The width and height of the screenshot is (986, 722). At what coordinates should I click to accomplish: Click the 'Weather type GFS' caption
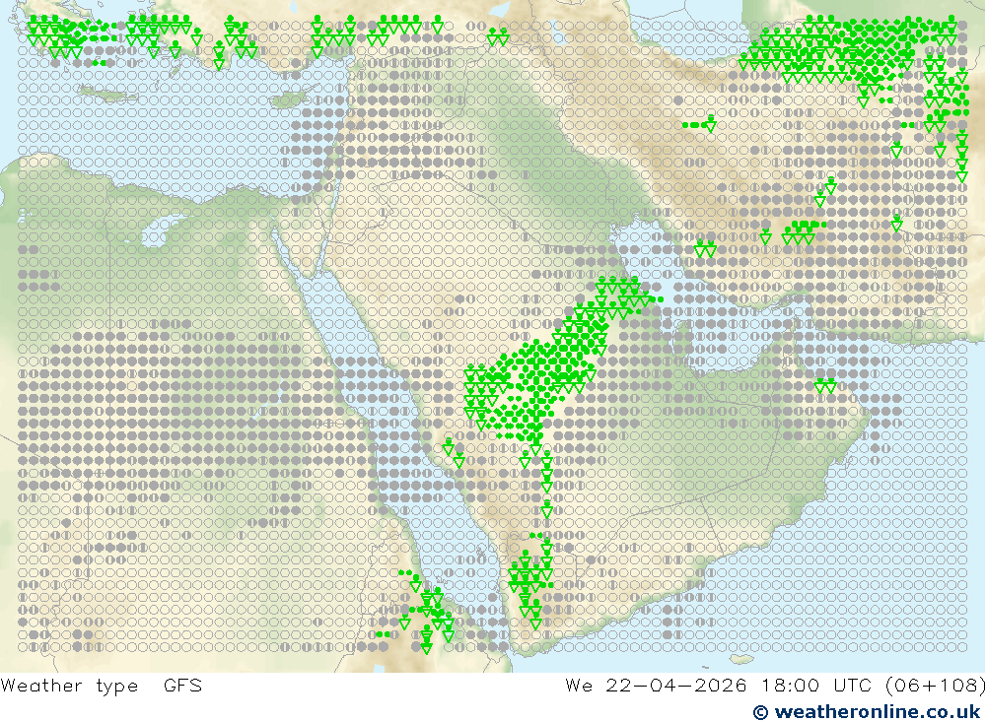click(102, 685)
